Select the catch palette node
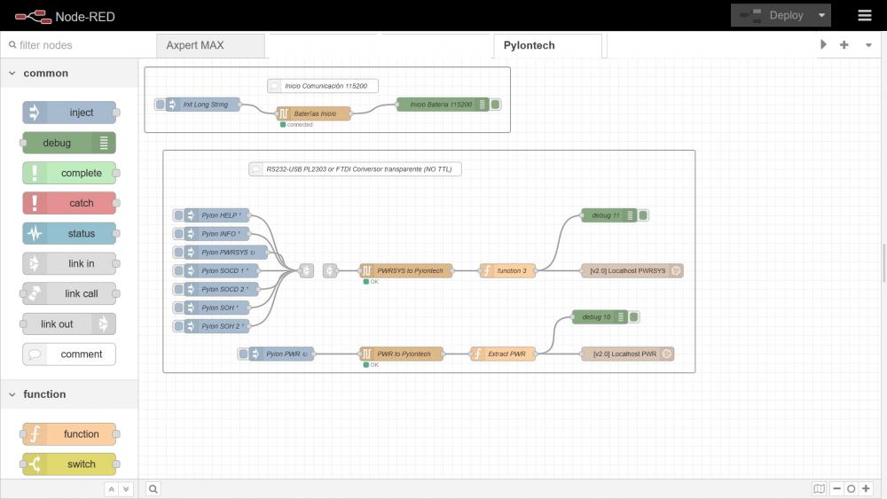This screenshot has width=887, height=499. (x=69, y=203)
